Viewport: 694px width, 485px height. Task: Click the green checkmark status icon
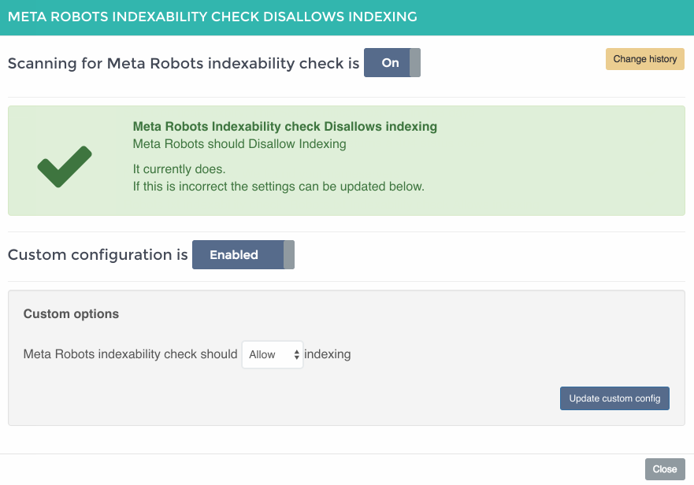point(65,166)
